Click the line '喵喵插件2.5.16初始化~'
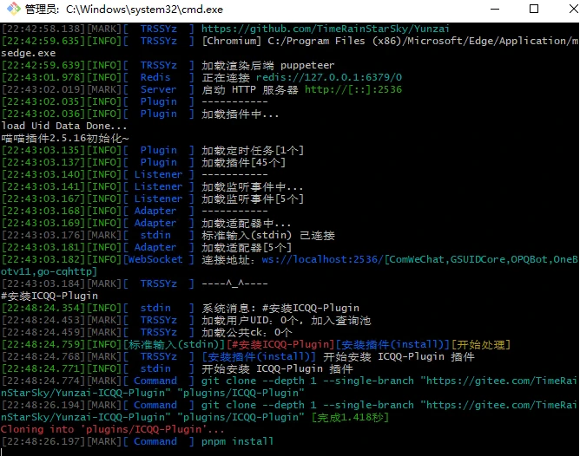 pos(65,138)
